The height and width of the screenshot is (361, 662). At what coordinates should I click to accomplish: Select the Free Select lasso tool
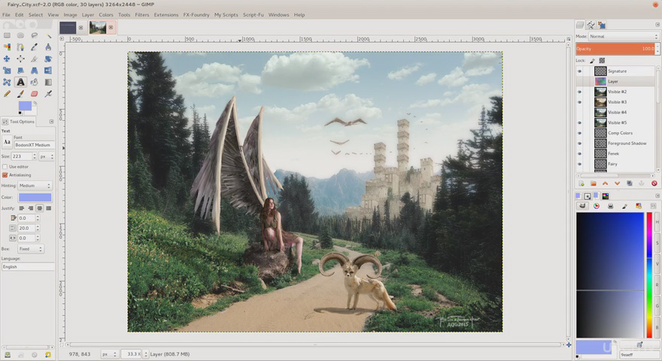click(x=34, y=35)
